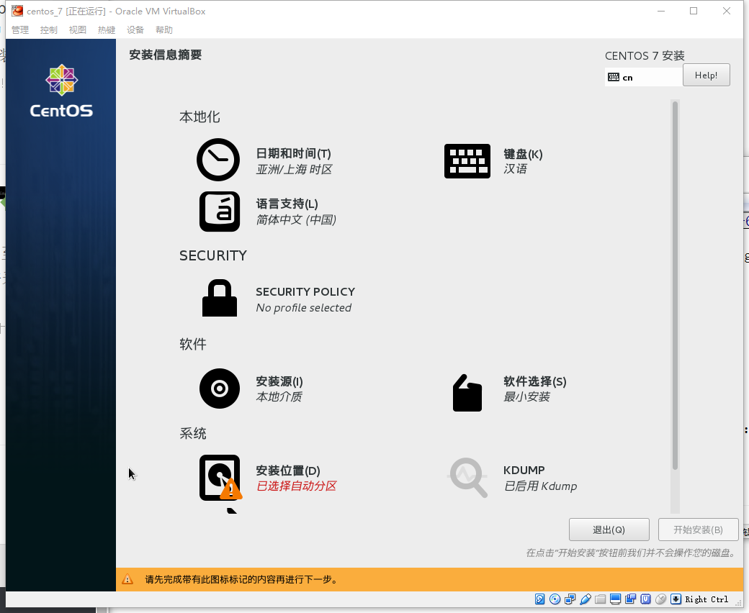The image size is (749, 613).
Task: Open the 控制 menu
Action: (x=49, y=30)
